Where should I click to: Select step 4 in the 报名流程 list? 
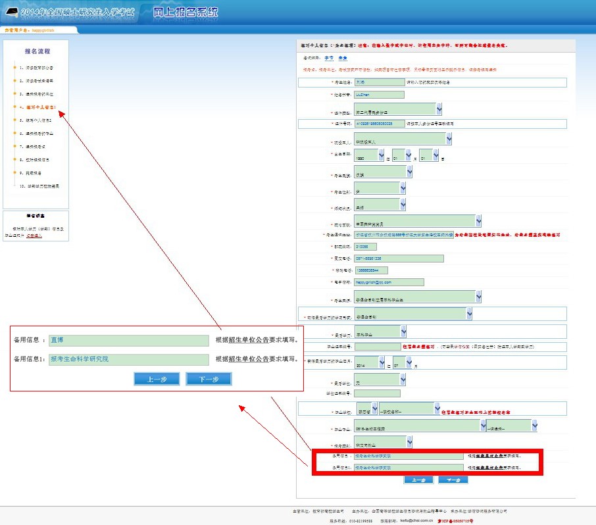pyautogui.click(x=40, y=107)
